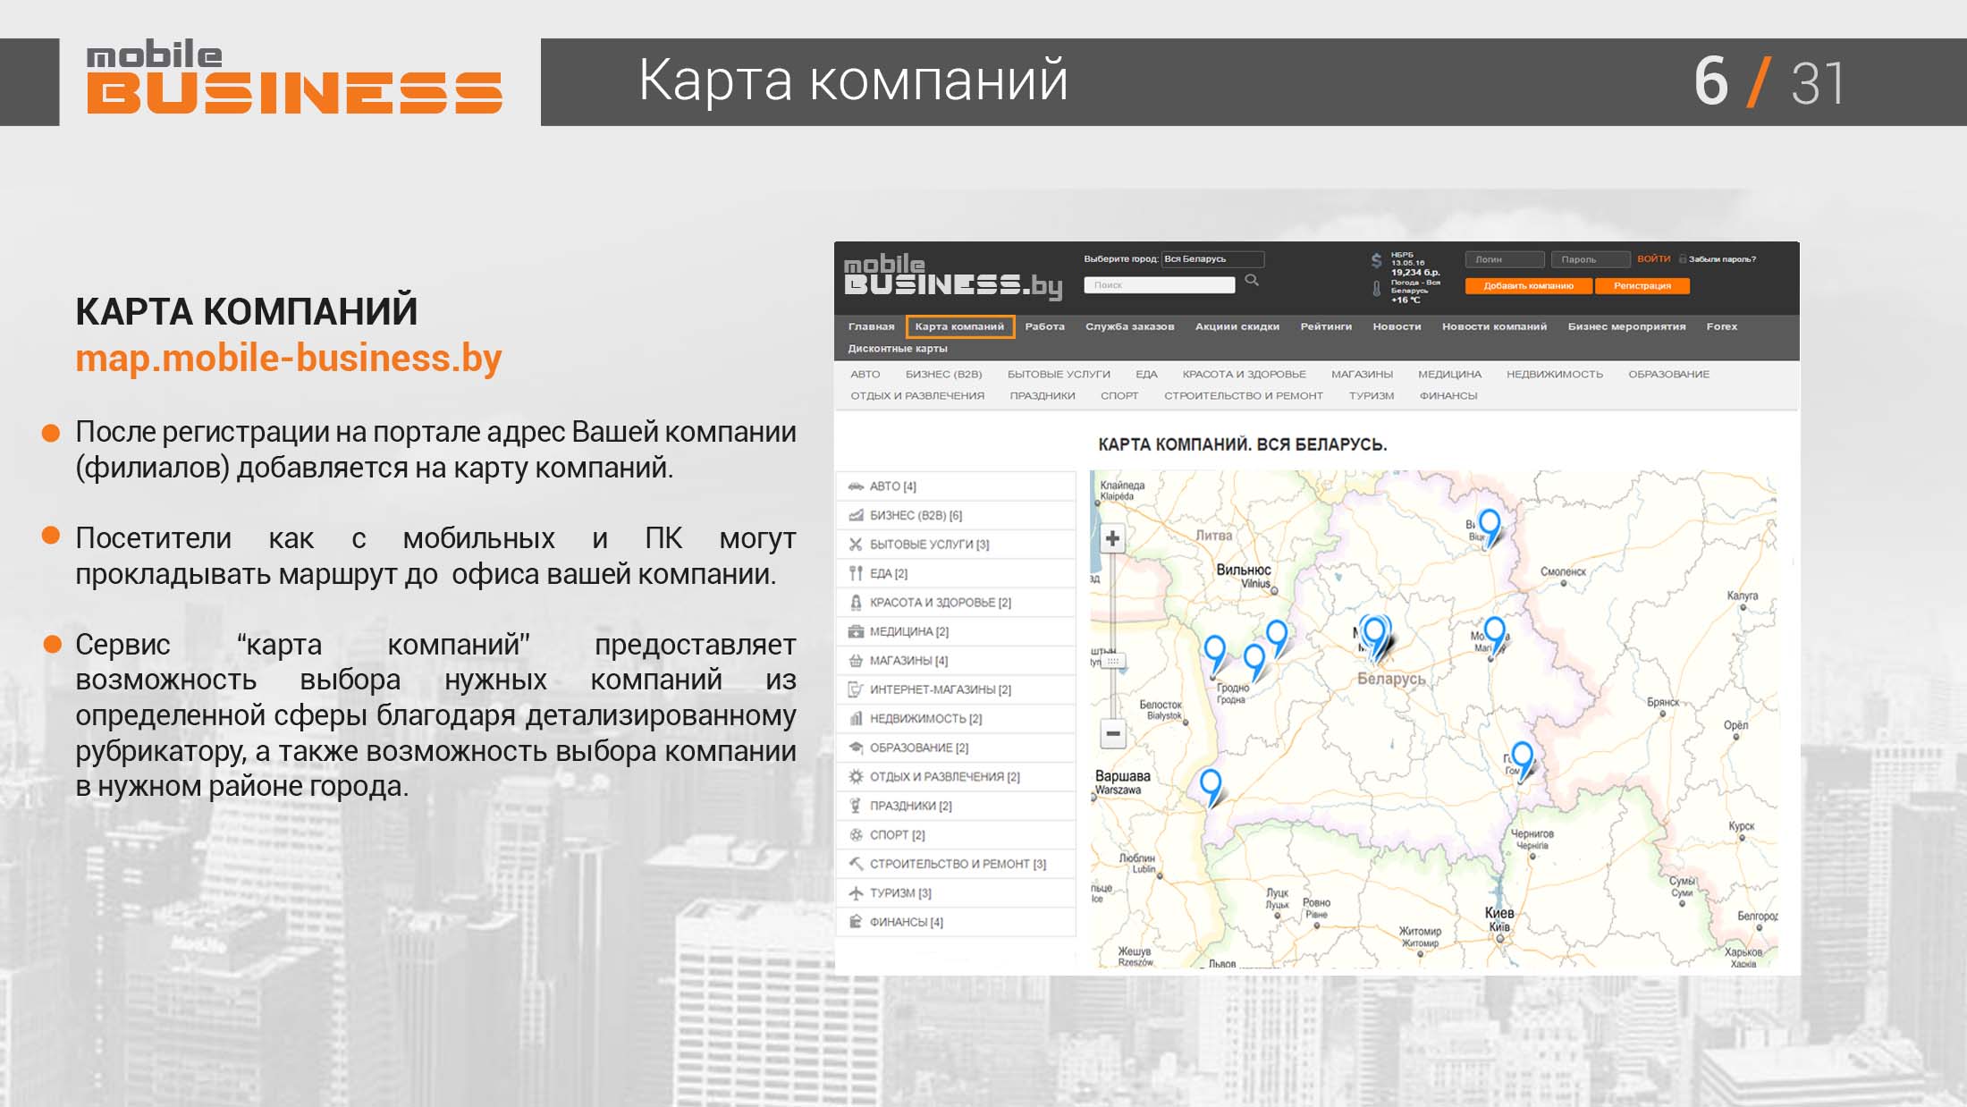Image resolution: width=1967 pixels, height=1107 pixels.
Task: Click the dollar currency rate icon
Action: click(1376, 261)
